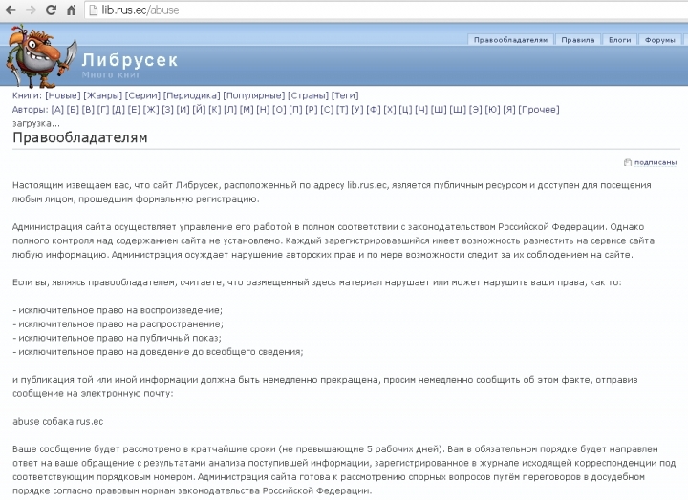This screenshot has height=500, width=688.
Task: Select authors letter Ш
Action: pos(439,110)
